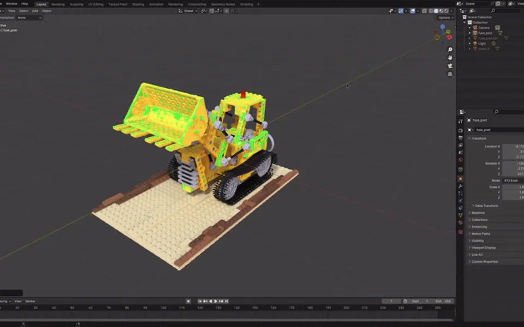Open the Window menu
Screen dimensions: 524x327
[11, 4]
